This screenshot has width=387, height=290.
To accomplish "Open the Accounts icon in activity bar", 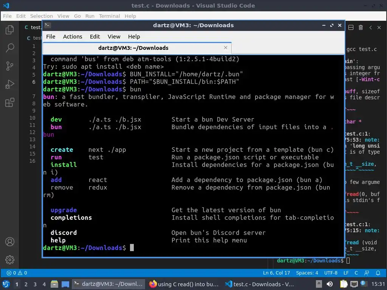I will (9, 242).
